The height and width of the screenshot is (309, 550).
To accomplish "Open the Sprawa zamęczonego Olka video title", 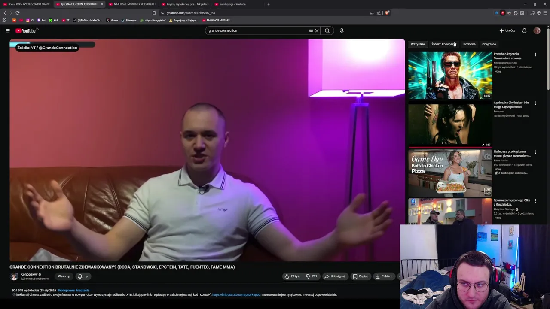I will (x=512, y=203).
